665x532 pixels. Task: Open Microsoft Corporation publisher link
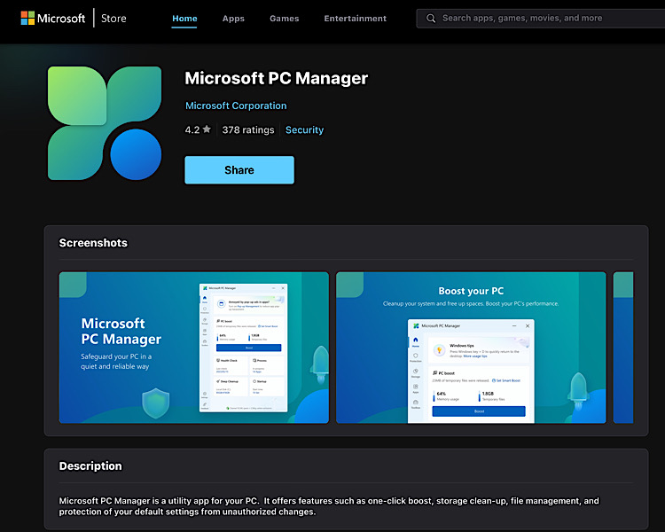(236, 106)
